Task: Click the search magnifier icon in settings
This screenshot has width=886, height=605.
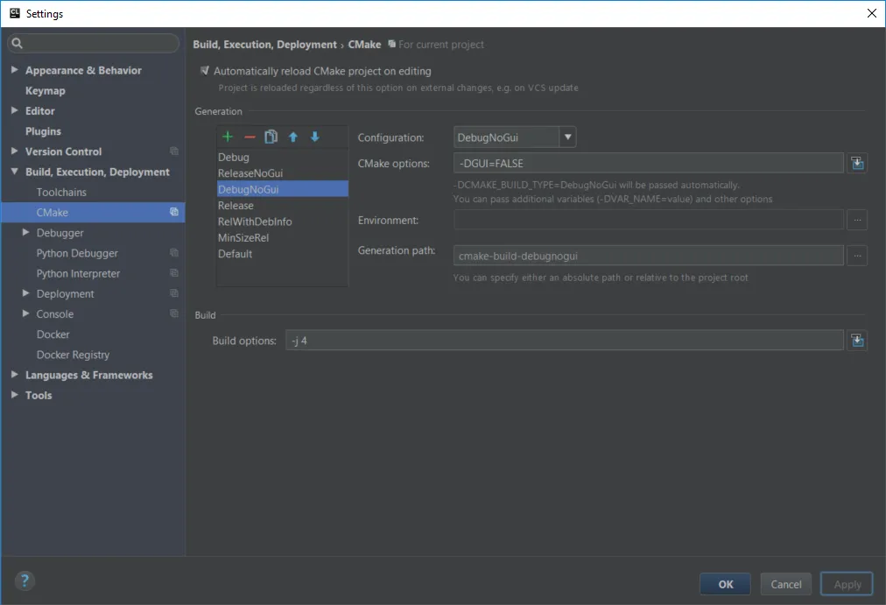Action: click(17, 43)
